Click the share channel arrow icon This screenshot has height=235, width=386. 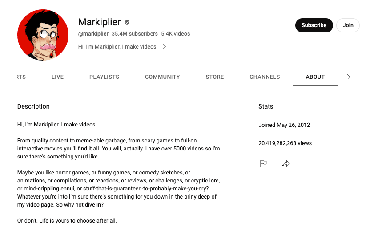(286, 164)
